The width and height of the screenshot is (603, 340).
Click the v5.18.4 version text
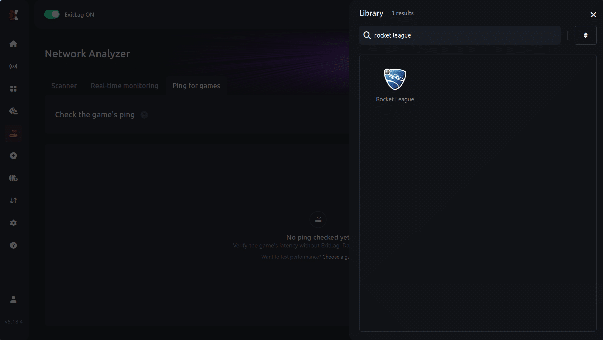14,322
